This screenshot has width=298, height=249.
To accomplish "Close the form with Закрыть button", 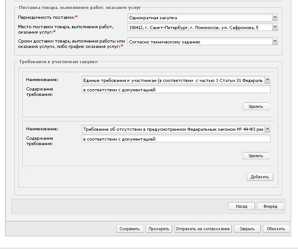I will pos(247,229).
